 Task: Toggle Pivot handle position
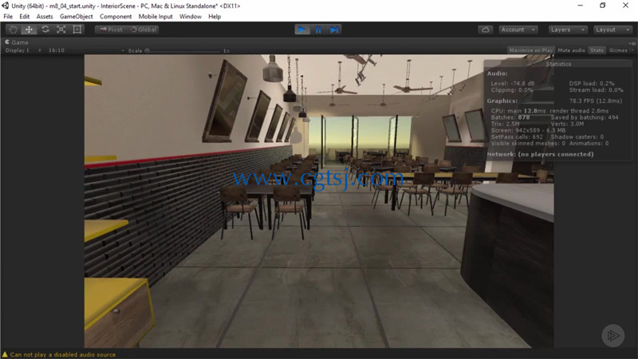[111, 30]
